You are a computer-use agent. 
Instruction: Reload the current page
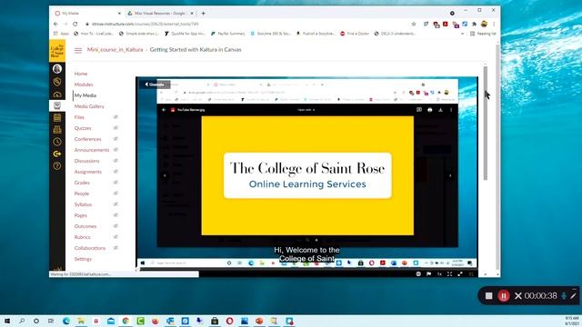75,24
